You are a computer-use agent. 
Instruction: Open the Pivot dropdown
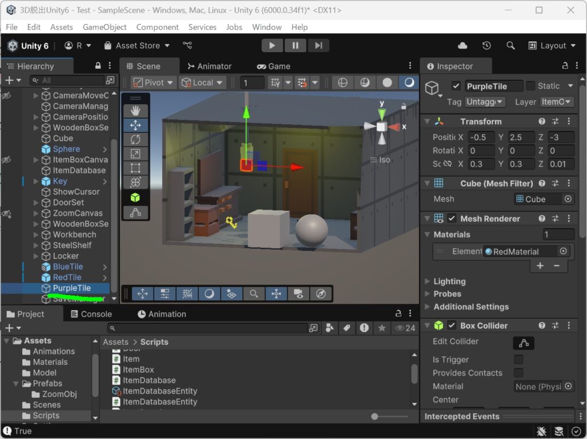152,83
